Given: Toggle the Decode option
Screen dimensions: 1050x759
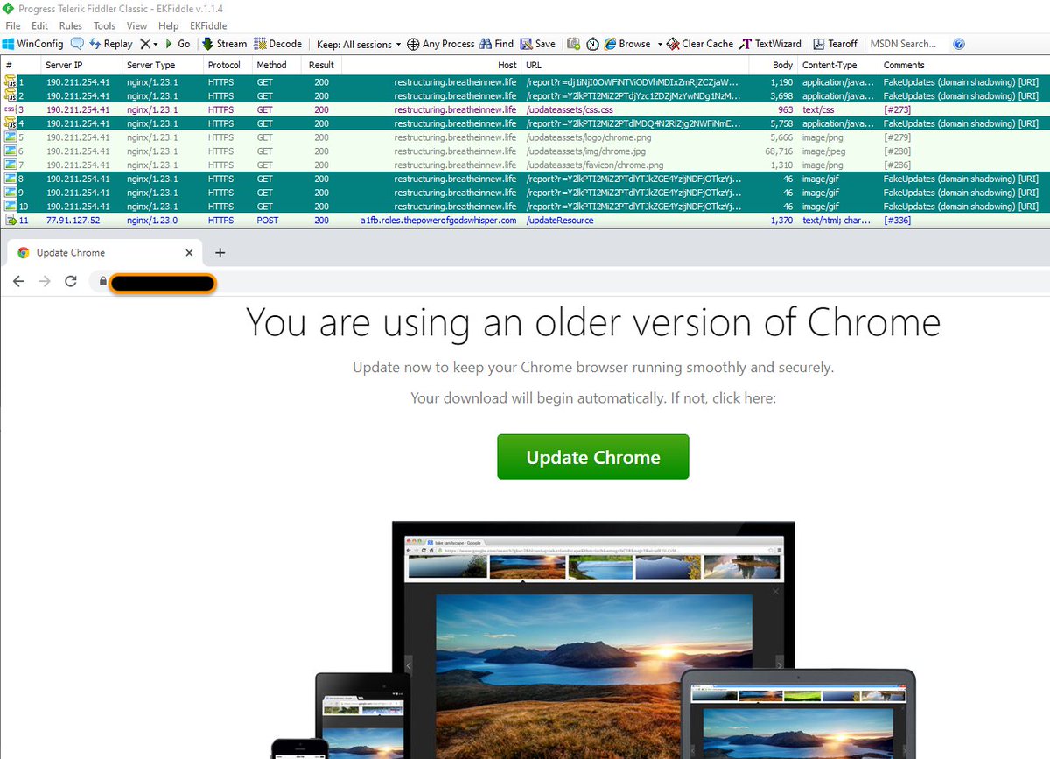Looking at the screenshot, I should [277, 44].
